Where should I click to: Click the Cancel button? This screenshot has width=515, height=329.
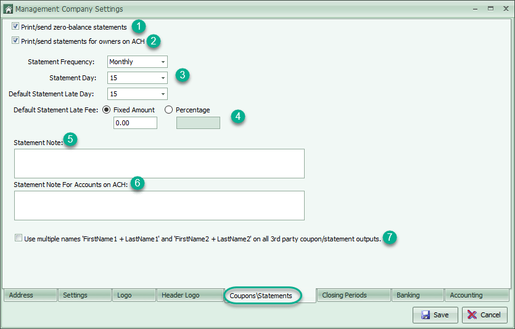(x=484, y=315)
